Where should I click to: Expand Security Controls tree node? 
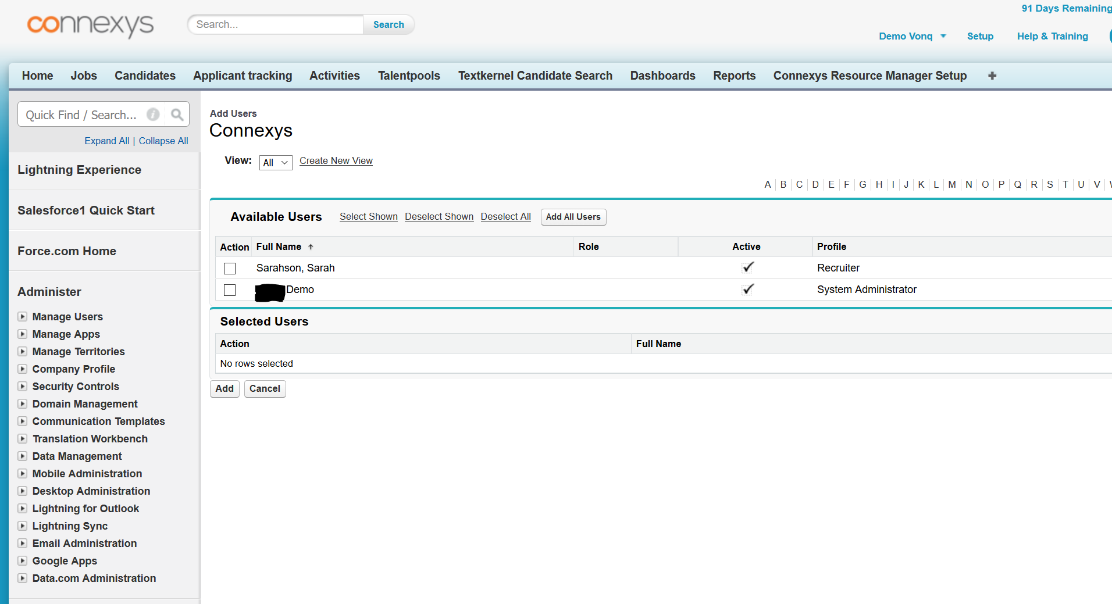click(23, 387)
